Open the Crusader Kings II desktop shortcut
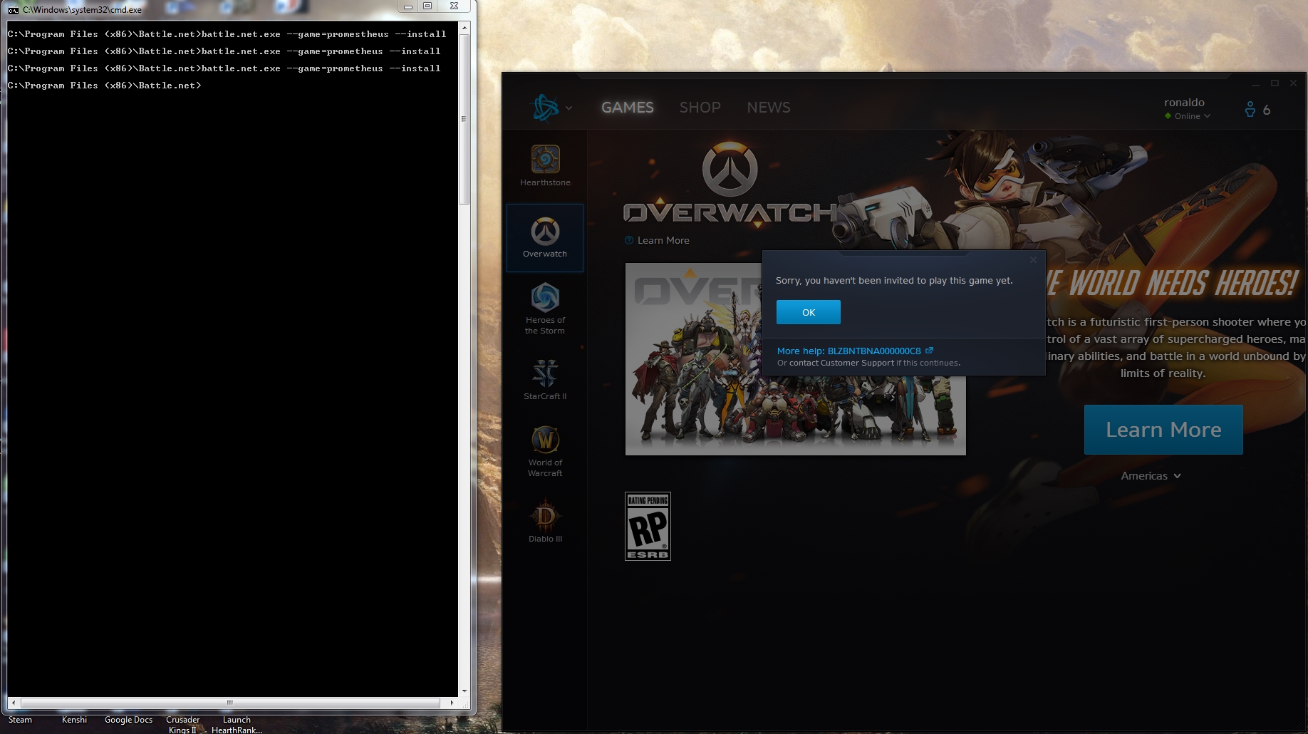This screenshot has width=1308, height=734. [183, 725]
